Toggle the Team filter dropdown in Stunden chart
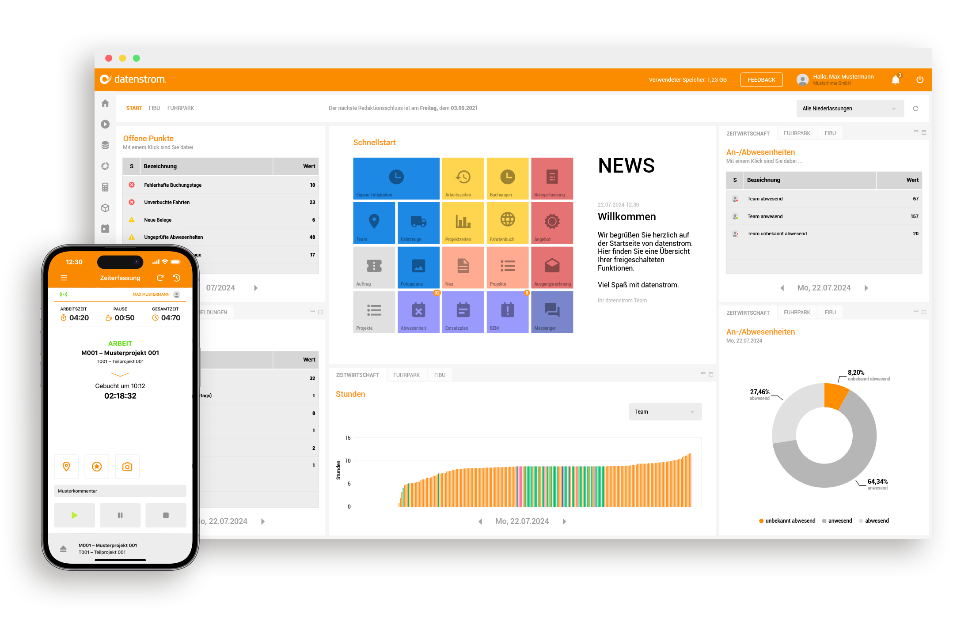 [x=663, y=411]
